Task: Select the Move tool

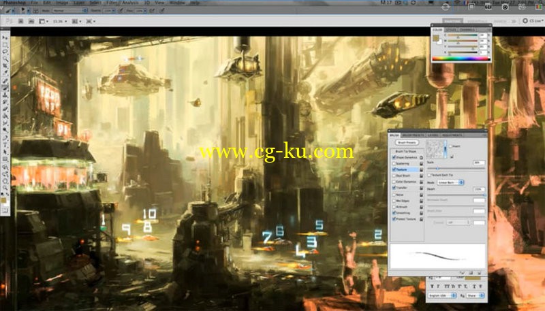Action: (x=5, y=37)
